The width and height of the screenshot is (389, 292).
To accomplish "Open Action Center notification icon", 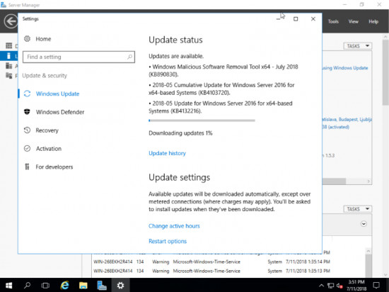I will [x=376, y=286].
